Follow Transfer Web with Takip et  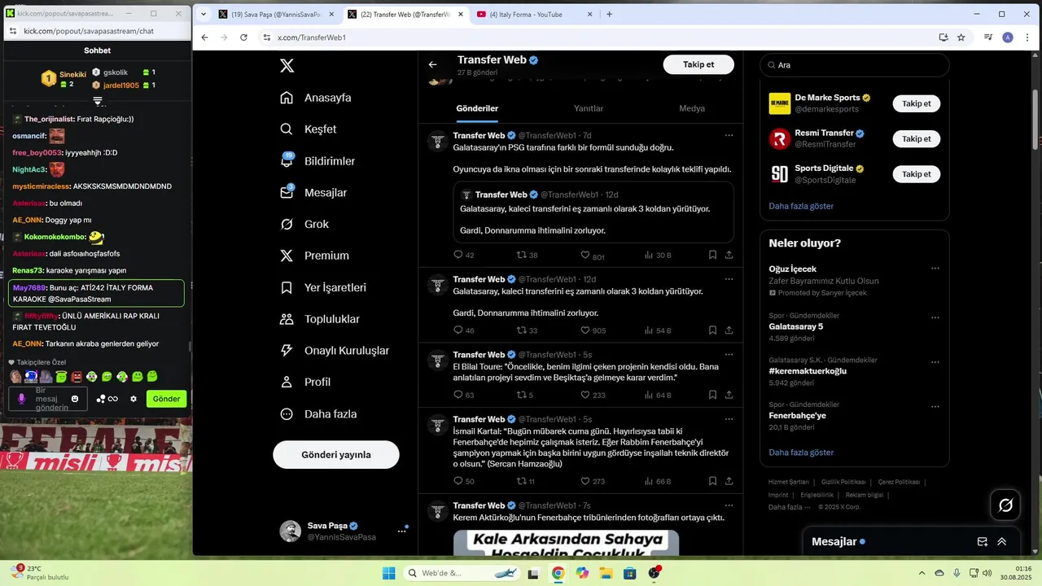pos(698,64)
